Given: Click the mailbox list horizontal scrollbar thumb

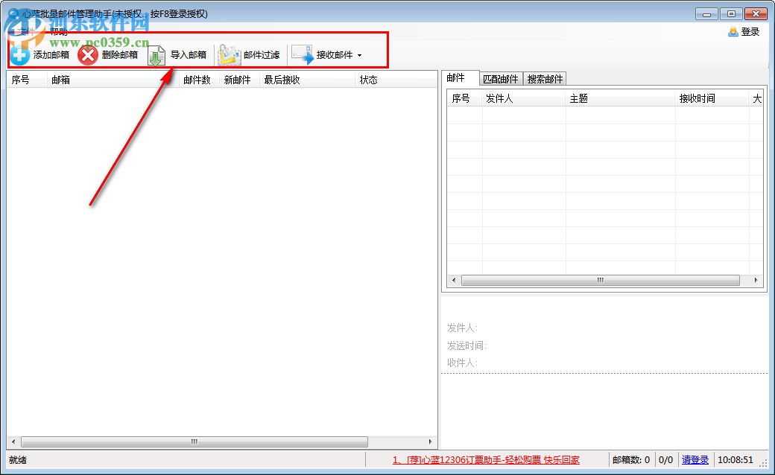Looking at the screenshot, I should 194,442.
